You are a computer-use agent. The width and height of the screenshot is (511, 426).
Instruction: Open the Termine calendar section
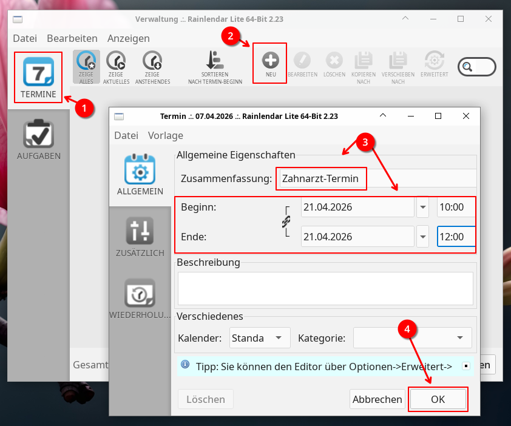38,77
